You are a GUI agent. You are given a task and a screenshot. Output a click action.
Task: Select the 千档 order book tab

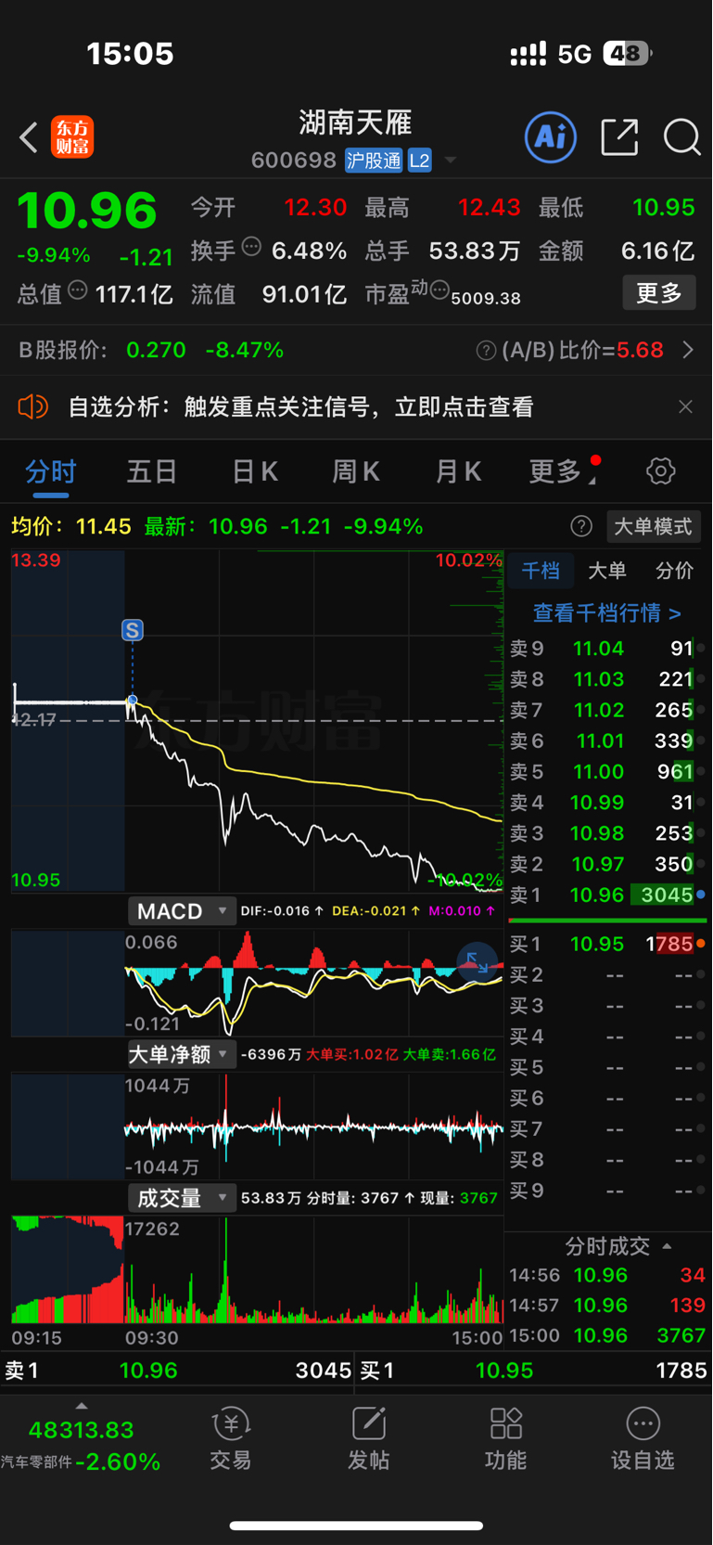[541, 571]
